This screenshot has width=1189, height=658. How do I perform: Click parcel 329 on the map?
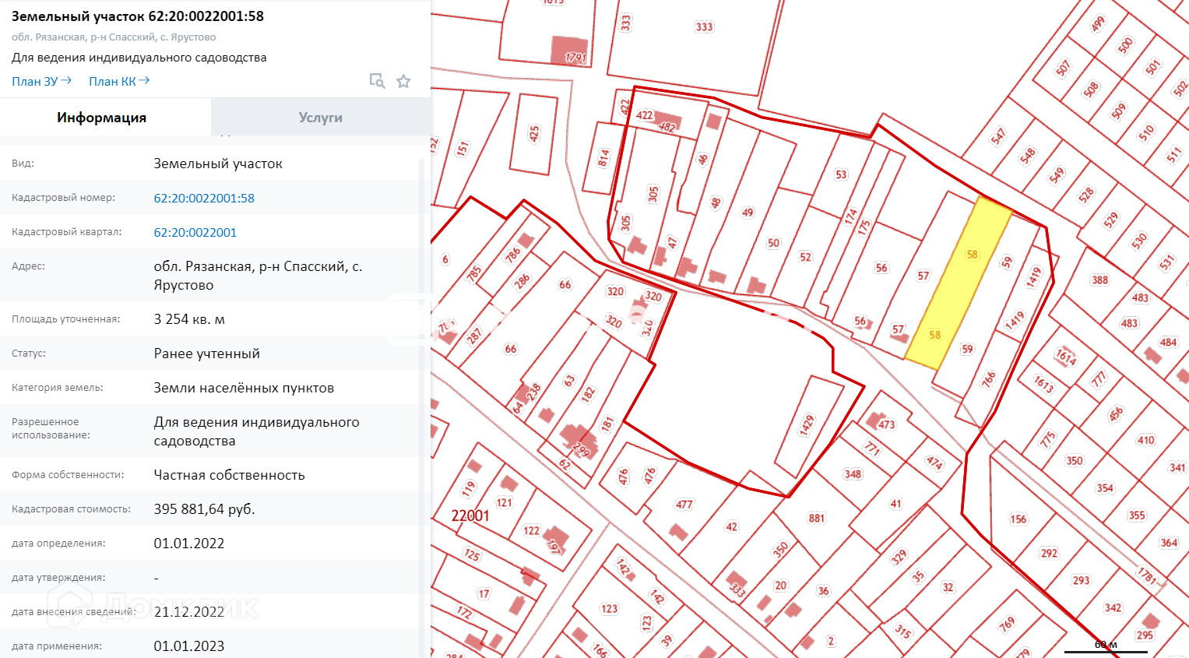coord(899,557)
